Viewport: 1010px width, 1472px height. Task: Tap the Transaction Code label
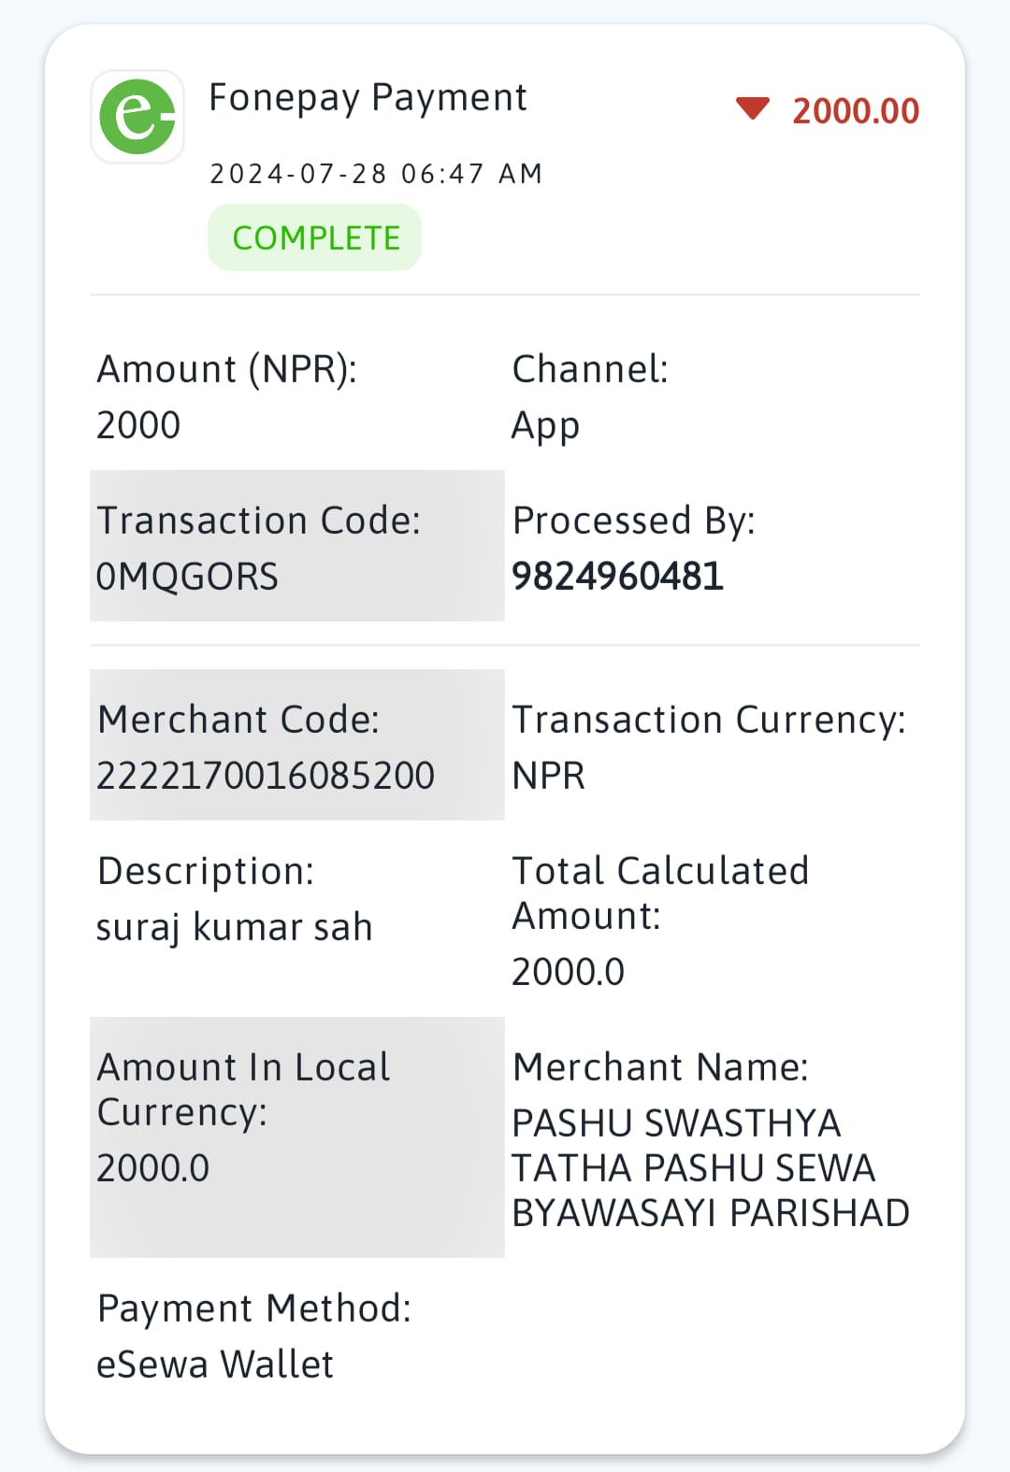(259, 521)
